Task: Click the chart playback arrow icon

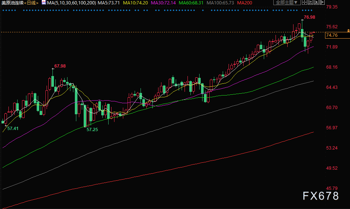Action: click(x=316, y=3)
